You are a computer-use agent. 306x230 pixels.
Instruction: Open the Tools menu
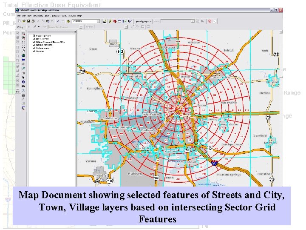(x=65, y=16)
